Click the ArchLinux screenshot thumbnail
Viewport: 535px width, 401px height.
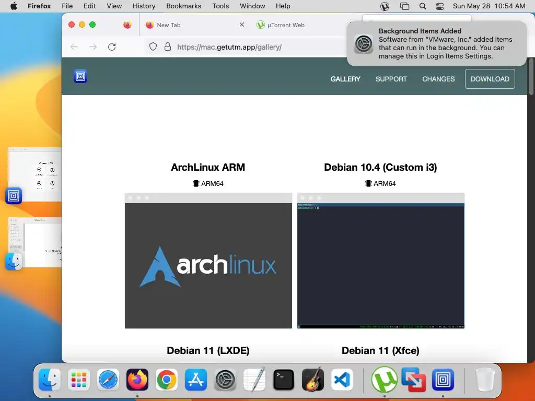[x=208, y=261]
